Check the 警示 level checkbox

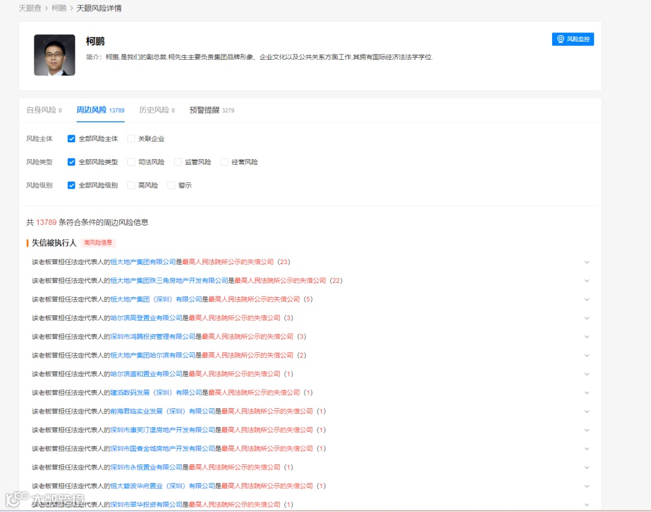click(171, 185)
